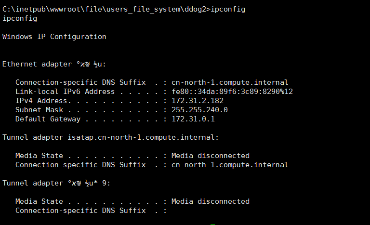Image resolution: width=370 pixels, height=225 pixels.
Task: Click the Subnet Mask label
Action: 39,110
